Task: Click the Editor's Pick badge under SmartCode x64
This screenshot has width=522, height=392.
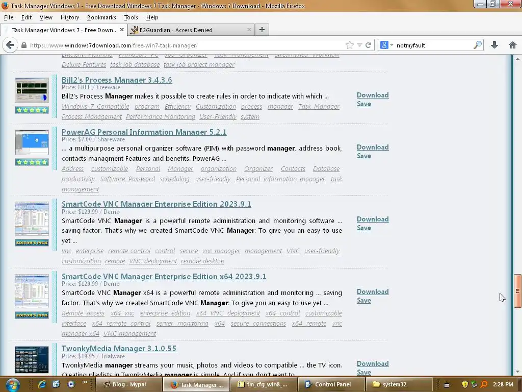Action: 32,315
